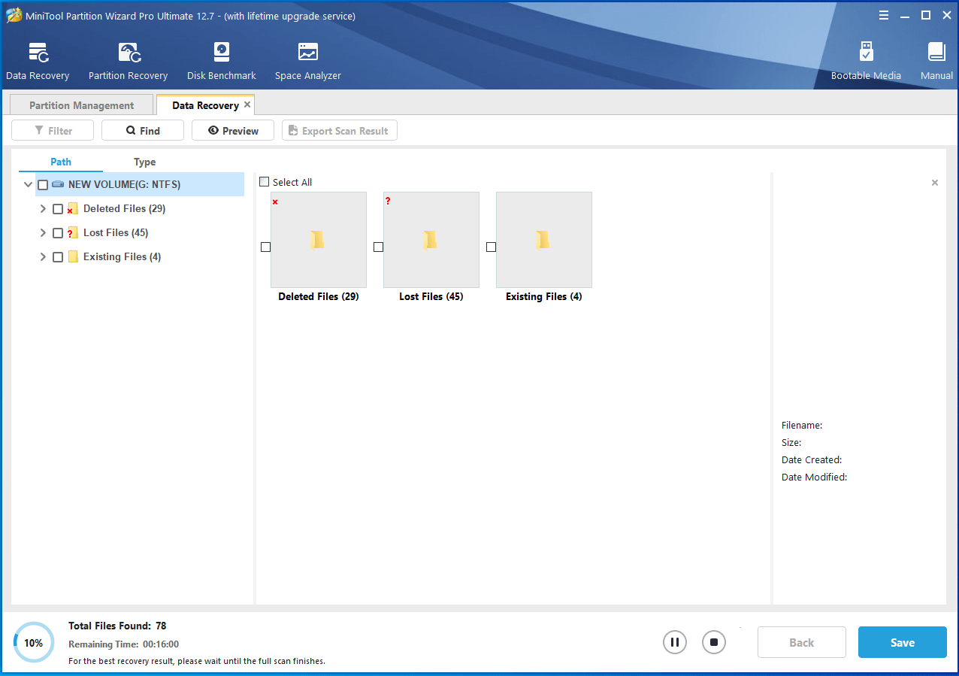Click the Deleted Files folder icon in the tree
959x676 pixels.
[x=73, y=209]
